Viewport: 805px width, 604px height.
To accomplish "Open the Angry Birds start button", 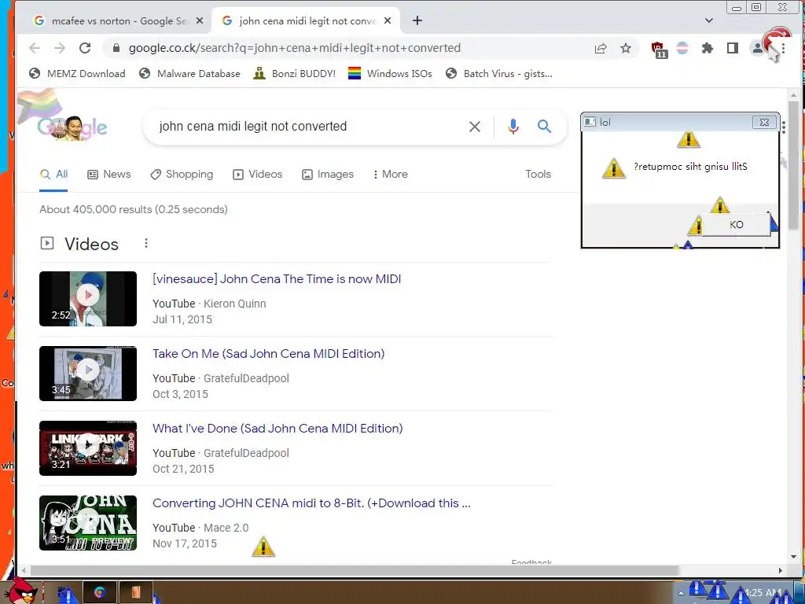I will 21,591.
